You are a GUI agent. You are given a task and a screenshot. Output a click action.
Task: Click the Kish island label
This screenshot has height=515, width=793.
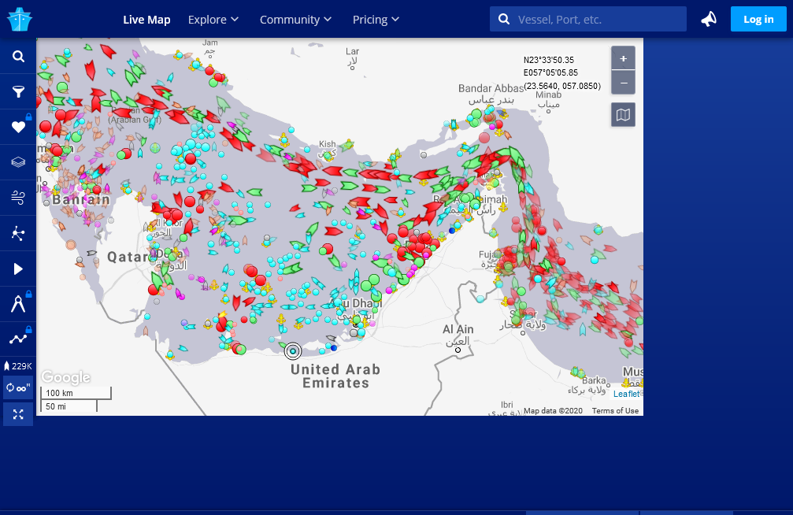click(328, 144)
